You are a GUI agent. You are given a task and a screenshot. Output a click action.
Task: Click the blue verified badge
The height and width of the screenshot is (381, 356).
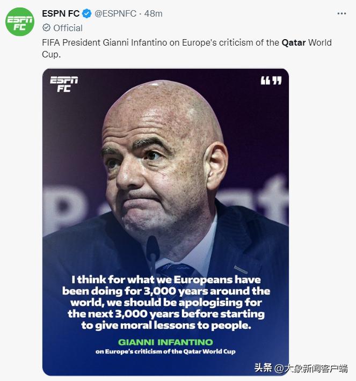[x=87, y=13]
